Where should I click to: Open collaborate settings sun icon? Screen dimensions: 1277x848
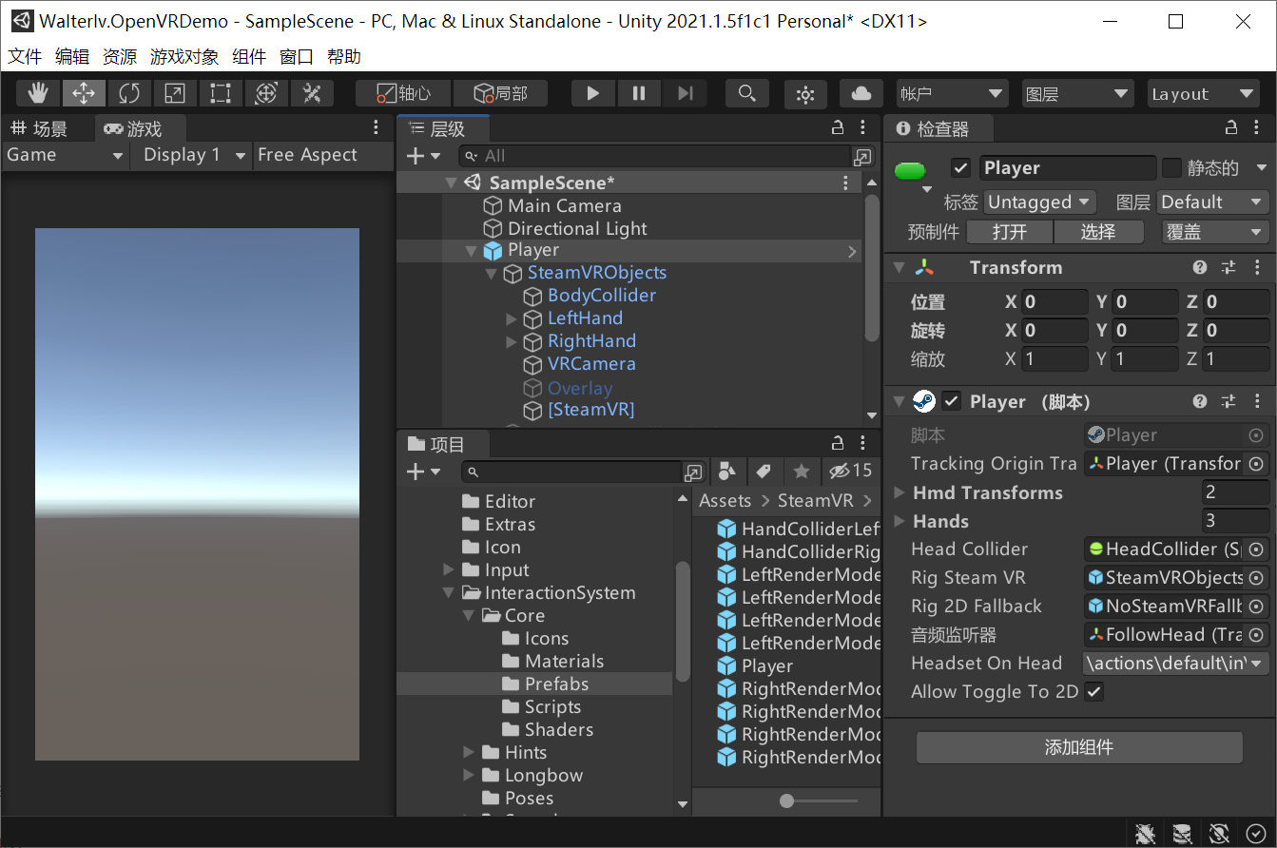point(805,93)
